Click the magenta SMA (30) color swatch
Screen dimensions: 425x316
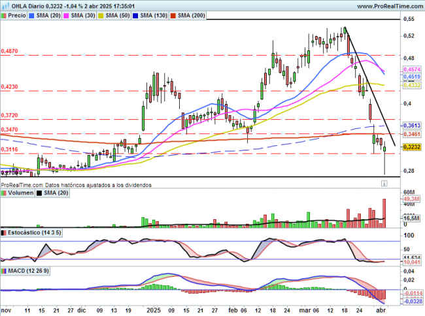[66, 16]
